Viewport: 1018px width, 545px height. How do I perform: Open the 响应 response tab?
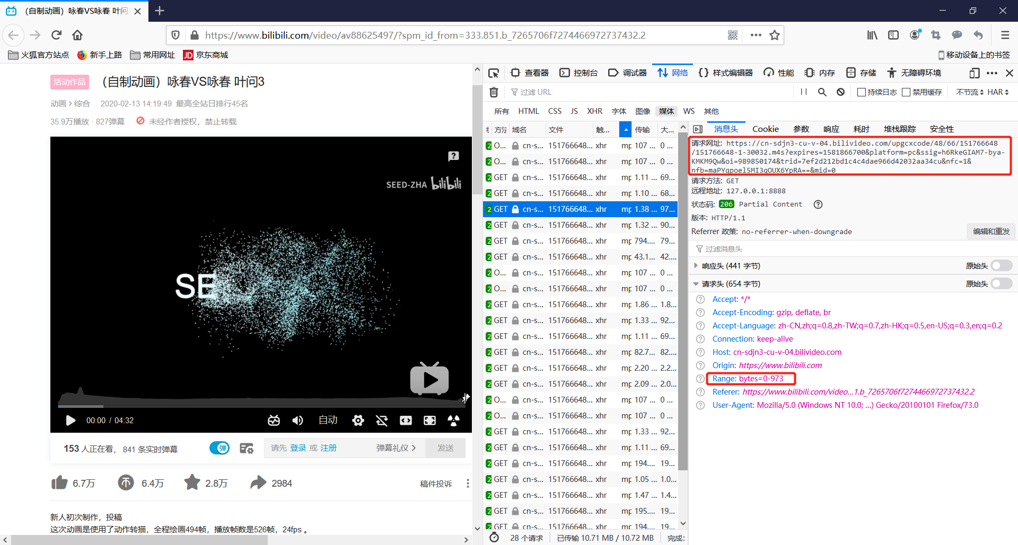pos(831,129)
